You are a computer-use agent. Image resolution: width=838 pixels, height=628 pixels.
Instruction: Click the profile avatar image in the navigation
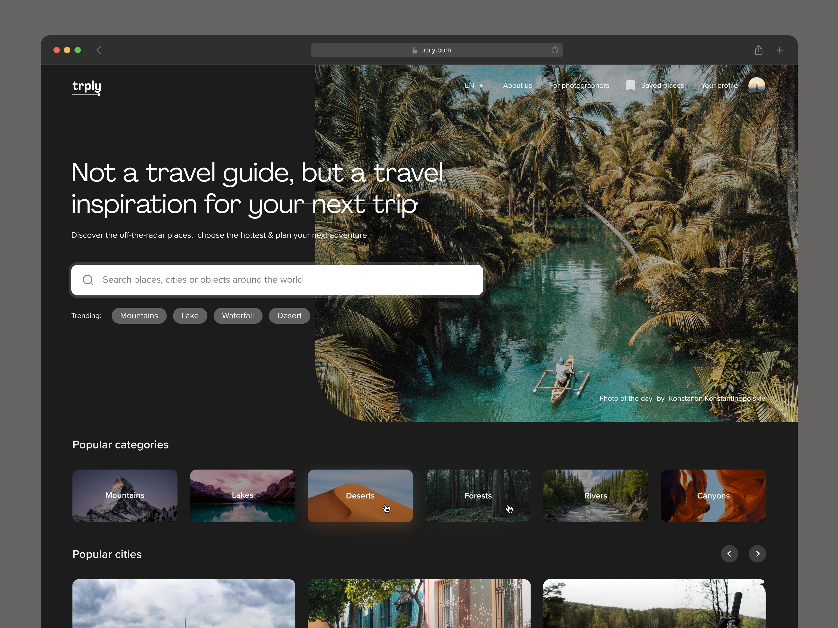point(757,85)
